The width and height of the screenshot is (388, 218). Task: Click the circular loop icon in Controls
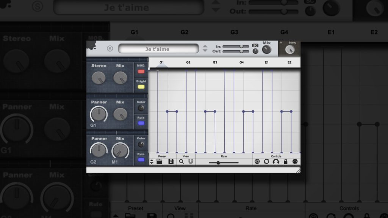pyautogui.click(x=266, y=162)
